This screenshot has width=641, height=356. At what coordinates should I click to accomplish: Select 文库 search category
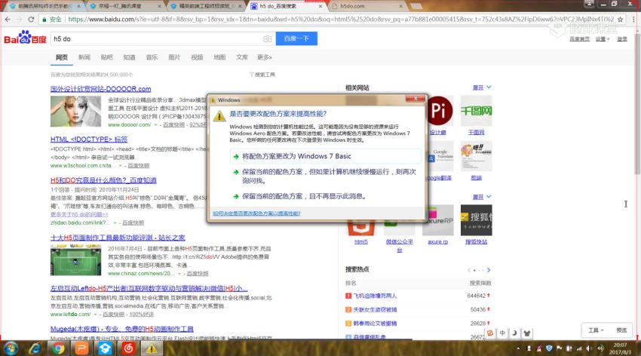click(x=241, y=57)
